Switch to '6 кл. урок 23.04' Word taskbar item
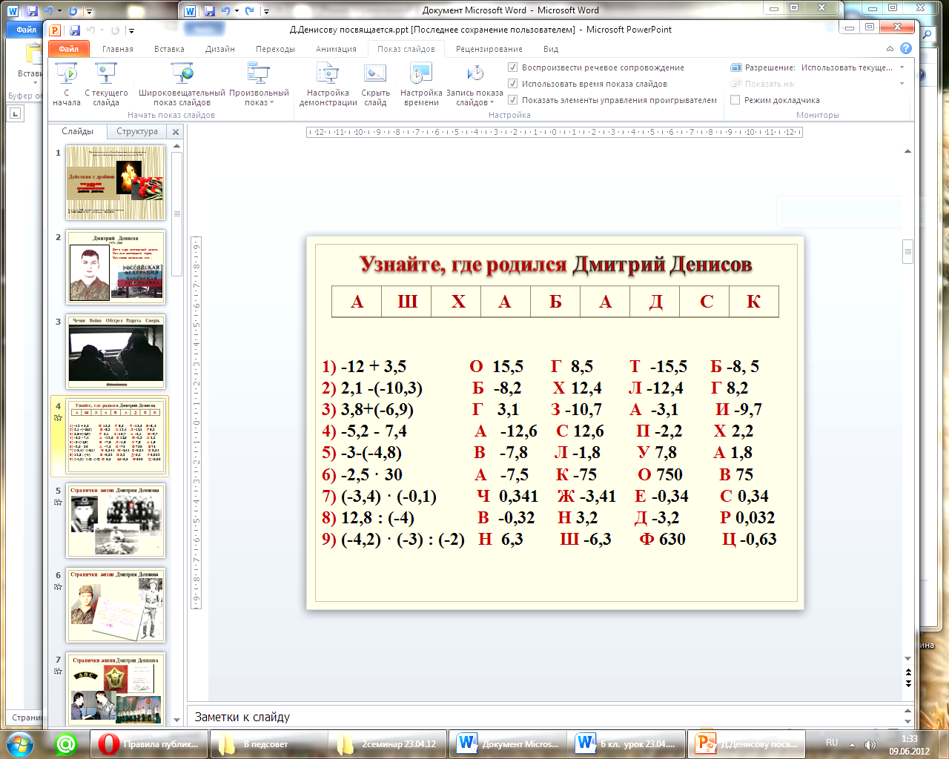The width and height of the screenshot is (949, 759). (626, 743)
